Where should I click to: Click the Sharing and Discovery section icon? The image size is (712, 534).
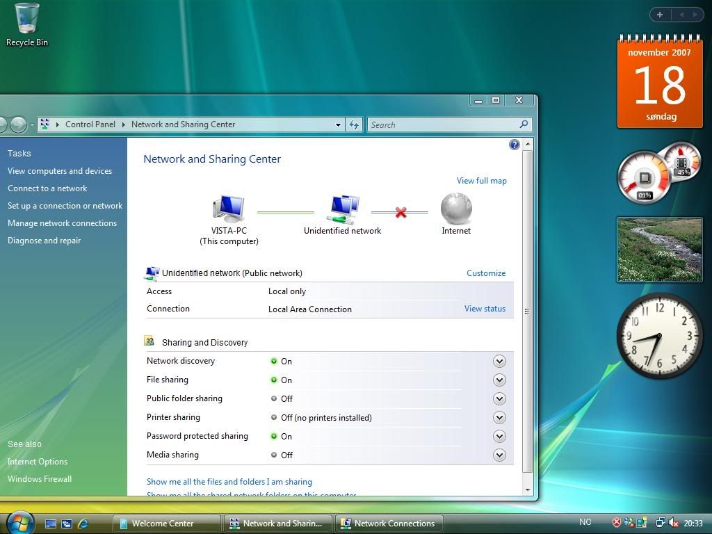click(149, 341)
